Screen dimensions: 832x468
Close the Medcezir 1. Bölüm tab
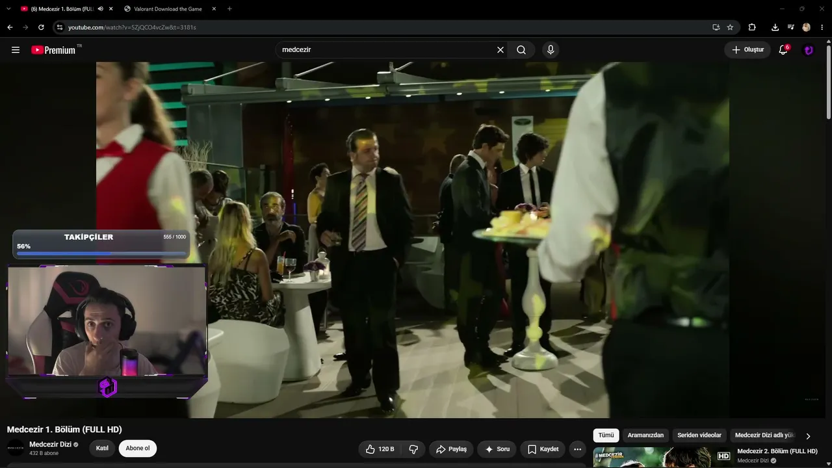111,9
